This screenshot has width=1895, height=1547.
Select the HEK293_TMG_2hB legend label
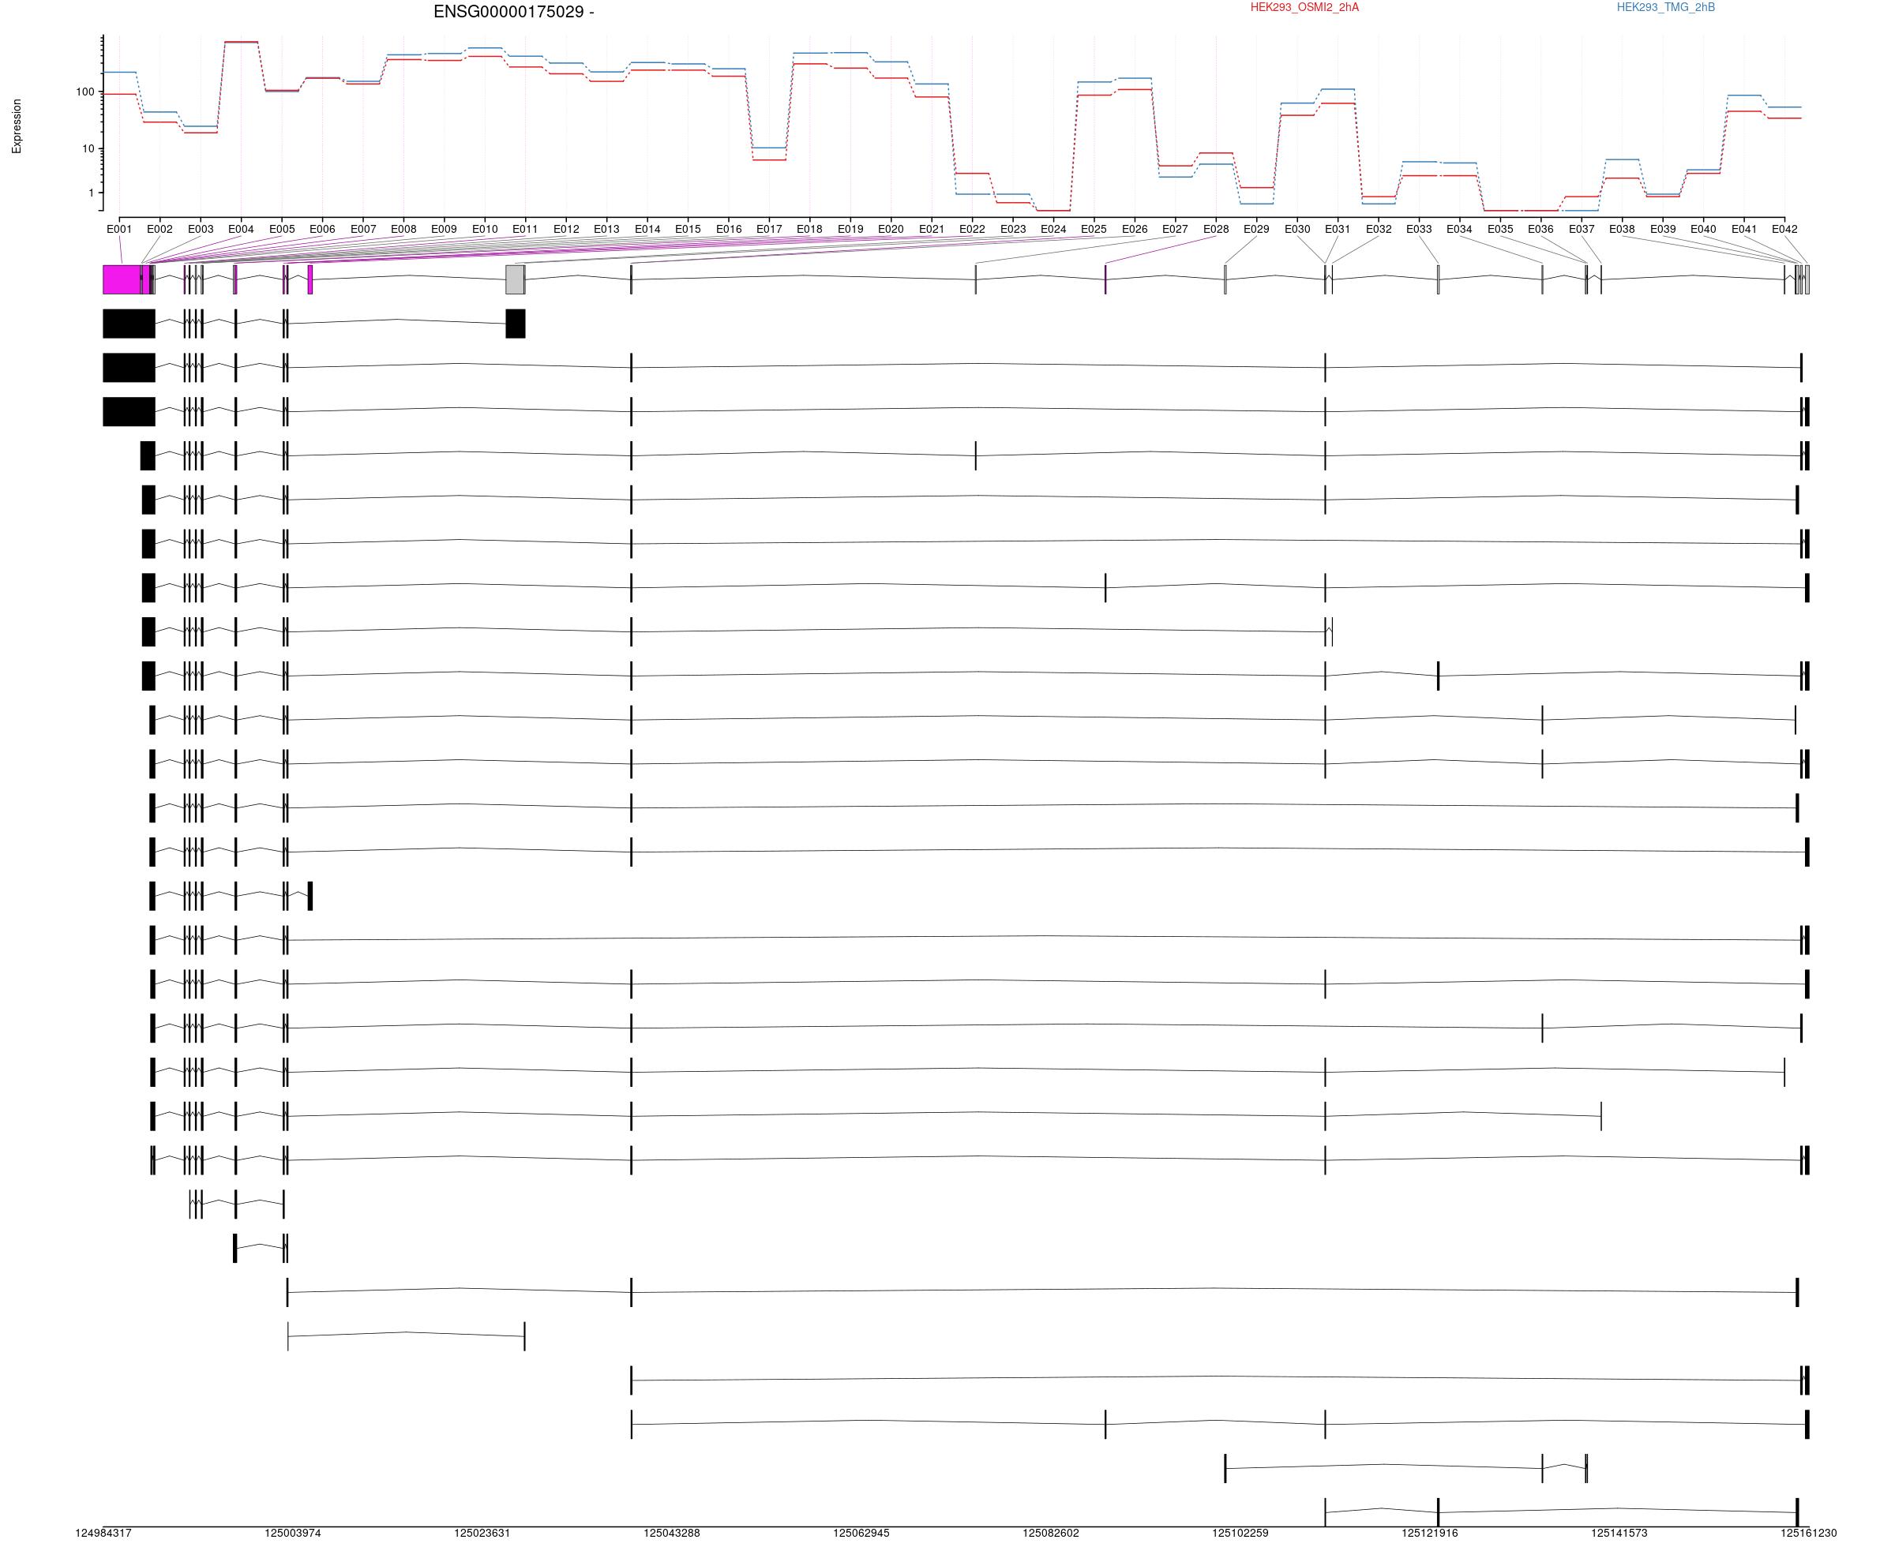[x=1665, y=7]
